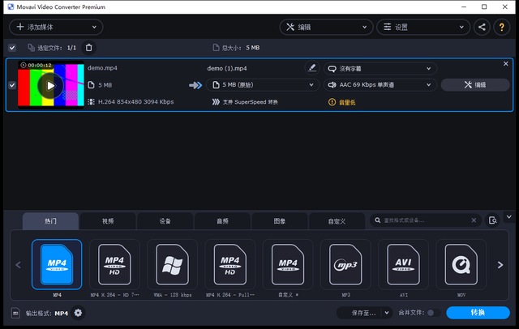Click the detect device icon button
The height and width of the screenshot is (329, 519).
[x=492, y=220]
